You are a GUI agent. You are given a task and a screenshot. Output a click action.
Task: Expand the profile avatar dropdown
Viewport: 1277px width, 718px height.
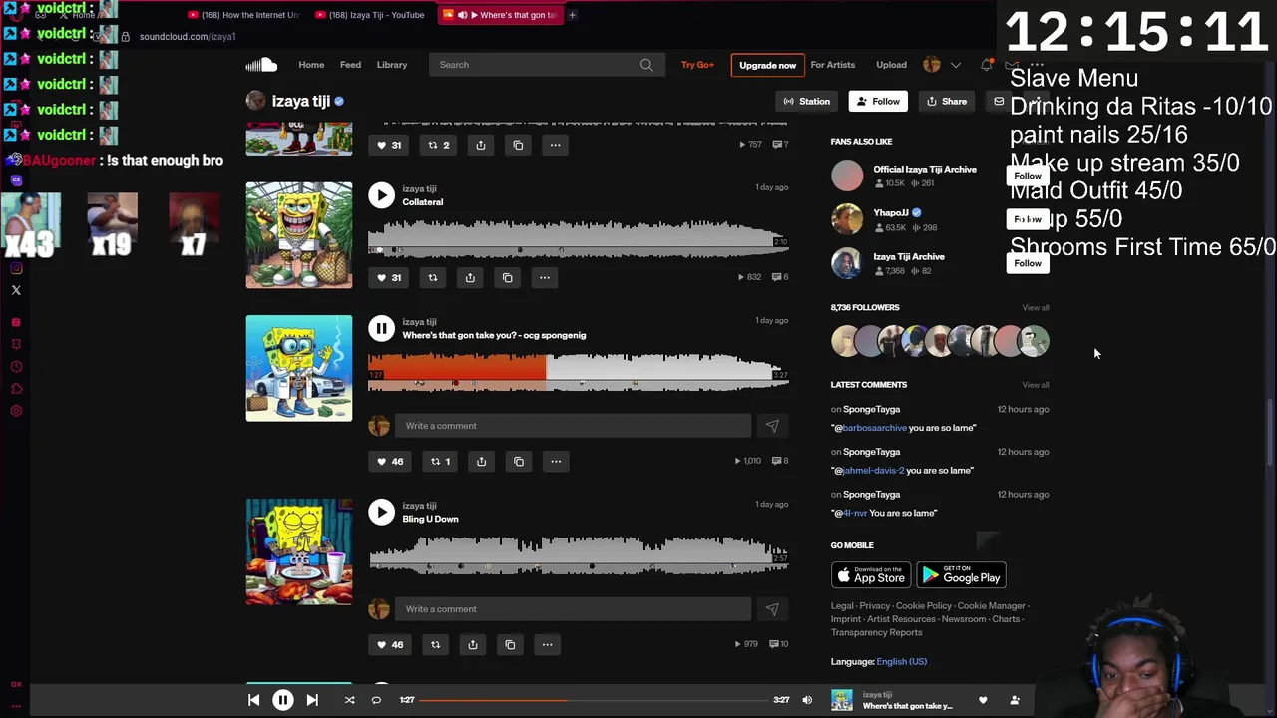pyautogui.click(x=941, y=65)
